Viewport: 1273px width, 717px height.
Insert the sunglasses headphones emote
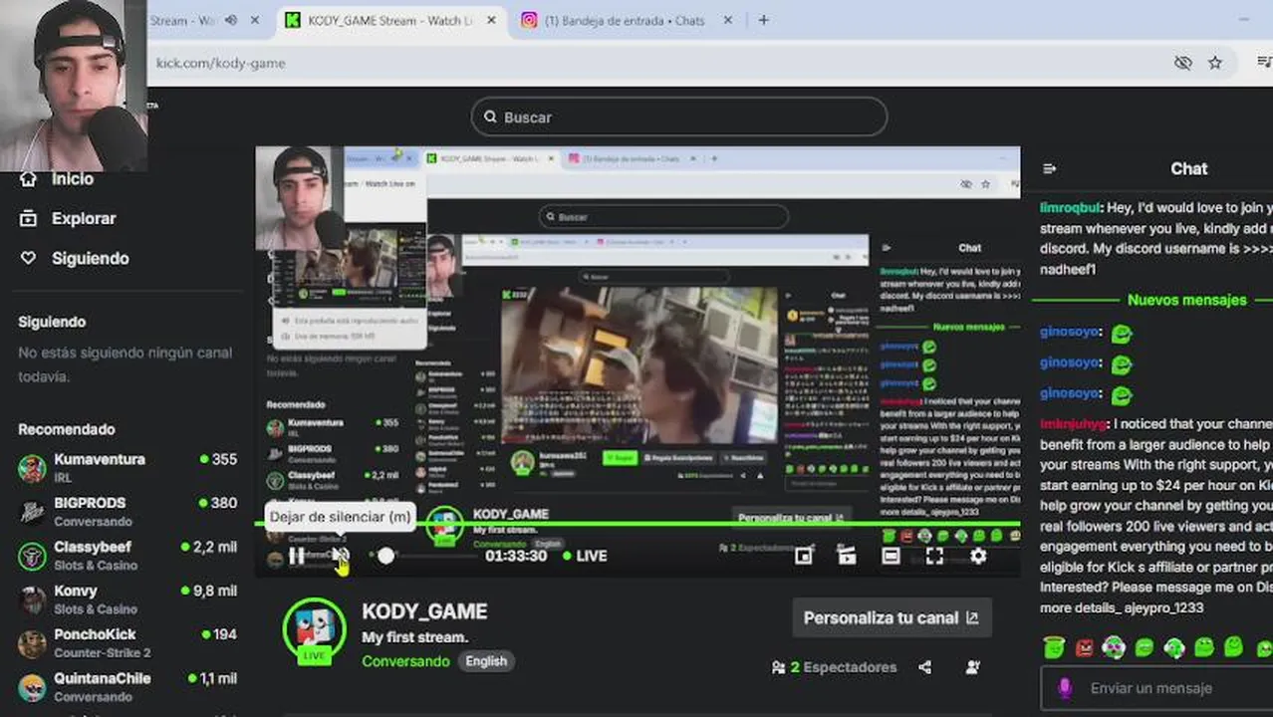click(1114, 647)
